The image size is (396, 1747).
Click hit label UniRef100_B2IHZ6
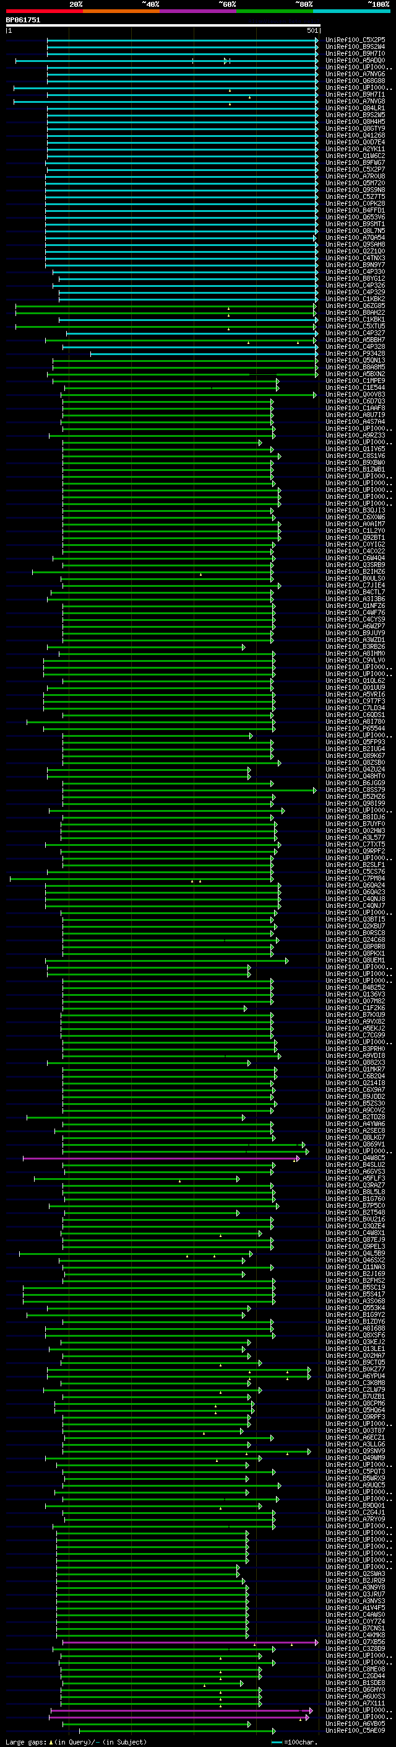point(355,571)
